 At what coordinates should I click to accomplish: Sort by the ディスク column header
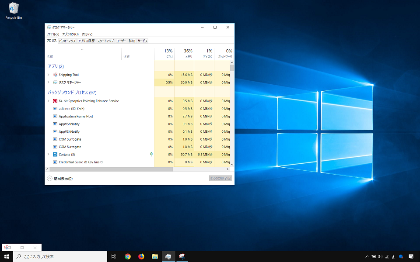click(204, 54)
